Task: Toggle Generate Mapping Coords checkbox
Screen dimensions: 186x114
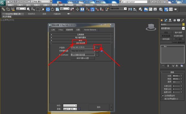Action: pos(163,96)
